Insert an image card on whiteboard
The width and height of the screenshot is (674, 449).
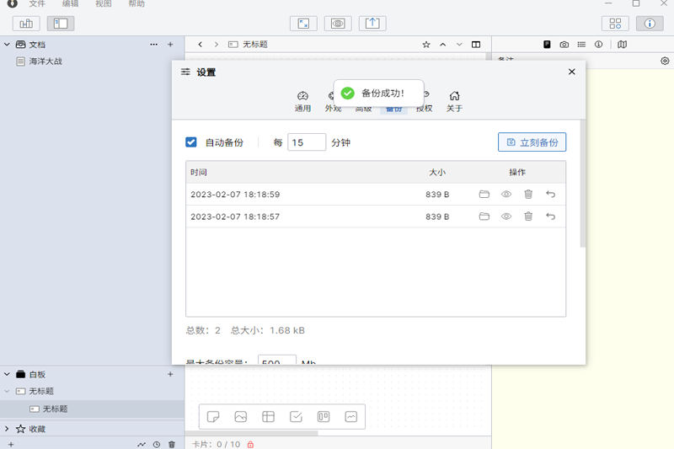(241, 416)
